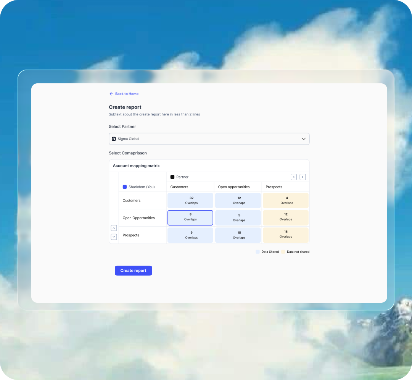The image size is (412, 380).
Task: Click the black Partner square icon
Action: coord(172,177)
